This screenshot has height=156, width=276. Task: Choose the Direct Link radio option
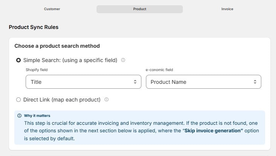tap(18, 100)
